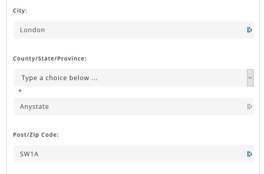Click the County/State/Province label
The image size is (264, 174).
pos(50,59)
